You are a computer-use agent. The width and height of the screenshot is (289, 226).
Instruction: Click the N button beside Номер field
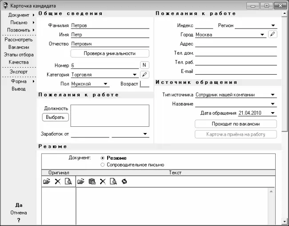coord(144,65)
